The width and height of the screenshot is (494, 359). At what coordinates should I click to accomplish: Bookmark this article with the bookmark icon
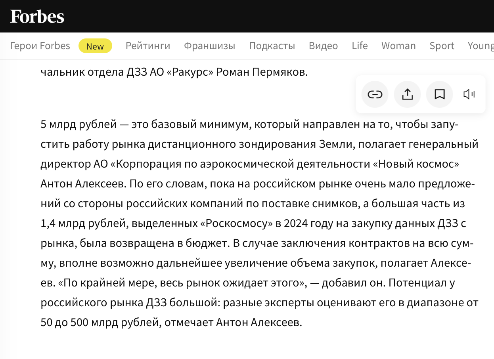click(440, 94)
